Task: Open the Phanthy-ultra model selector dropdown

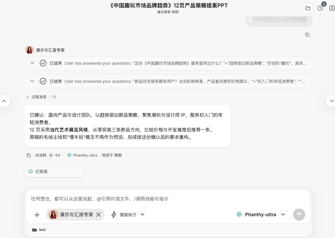Action: pyautogui.click(x=261, y=215)
